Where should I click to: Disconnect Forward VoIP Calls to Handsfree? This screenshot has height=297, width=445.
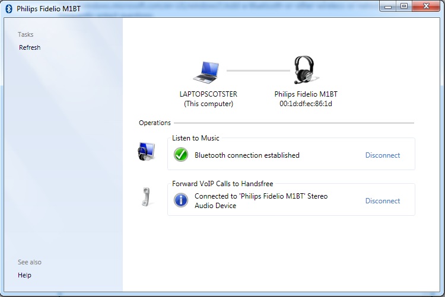383,201
